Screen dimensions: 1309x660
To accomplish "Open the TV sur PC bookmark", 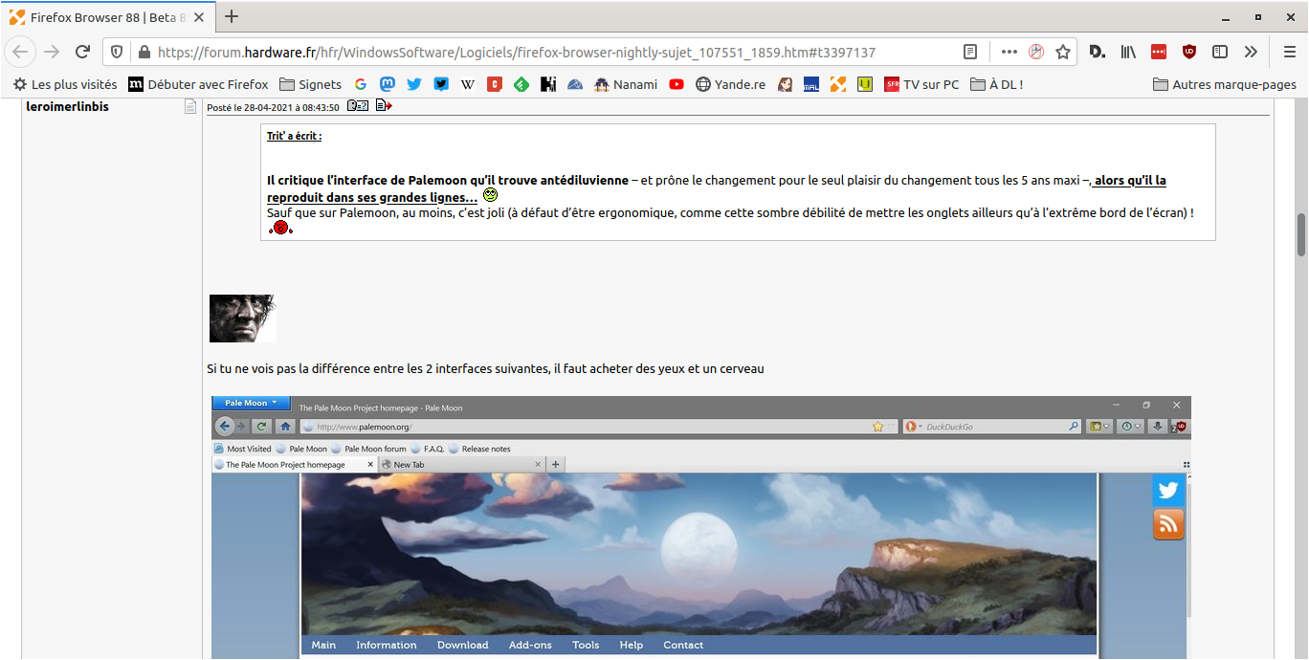I will click(921, 84).
